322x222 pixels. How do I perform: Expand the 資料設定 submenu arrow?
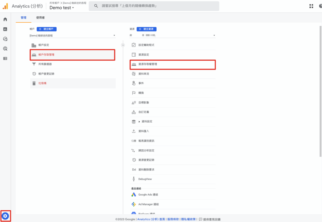click(139, 122)
